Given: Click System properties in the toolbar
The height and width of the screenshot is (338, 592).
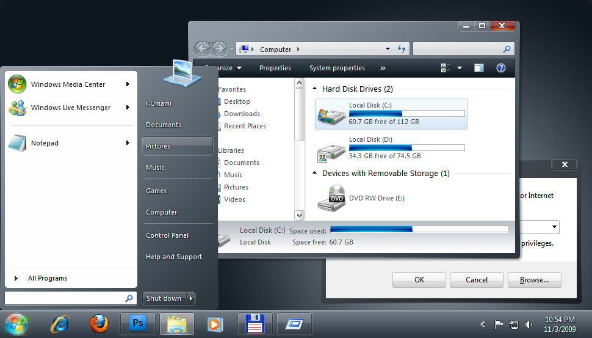Looking at the screenshot, I should 337,68.
